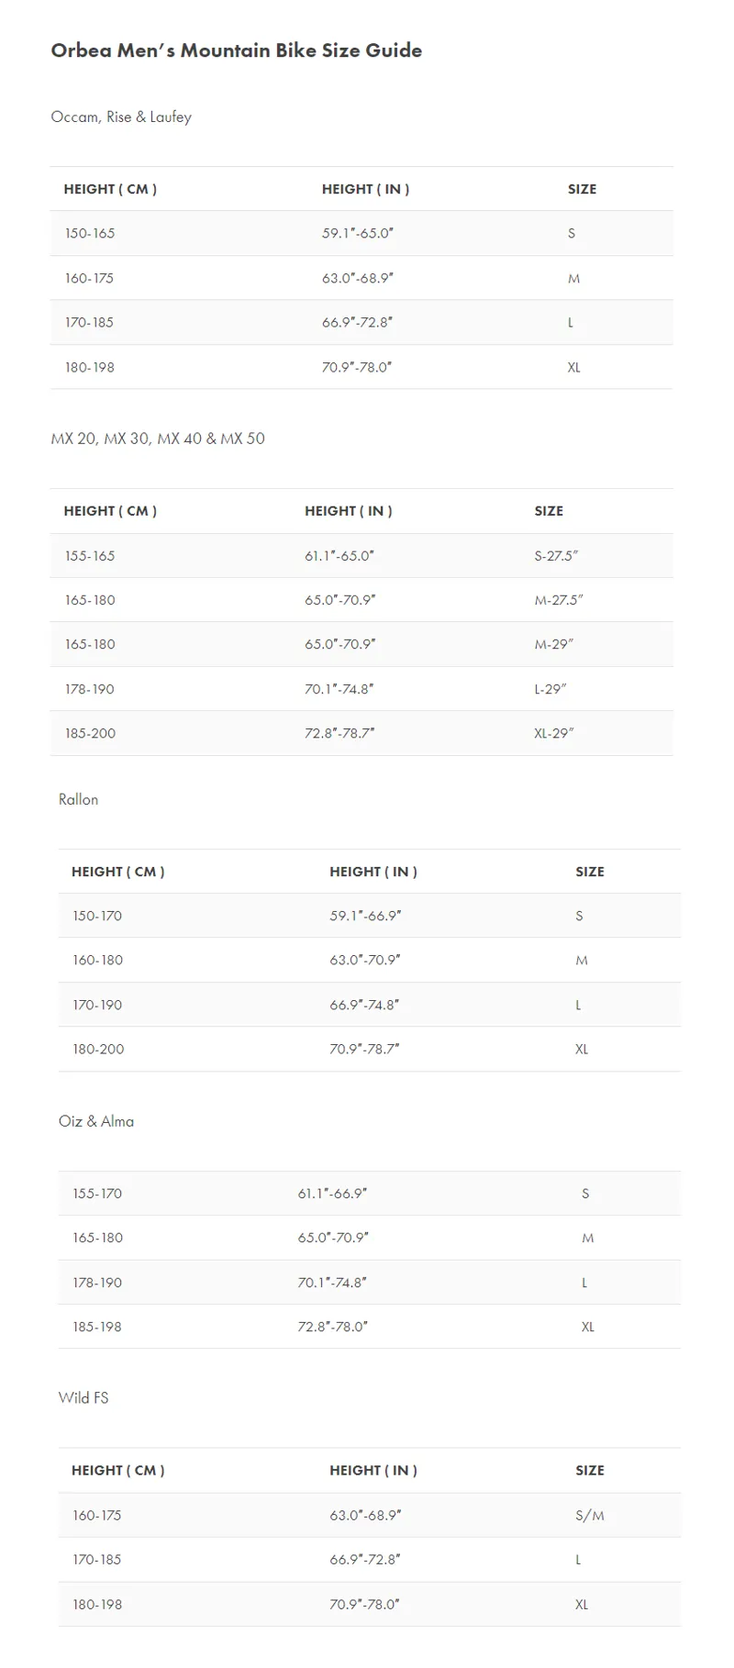Click the 59.1"-66.9" inches cell
734x1668 pixels.
click(x=365, y=916)
